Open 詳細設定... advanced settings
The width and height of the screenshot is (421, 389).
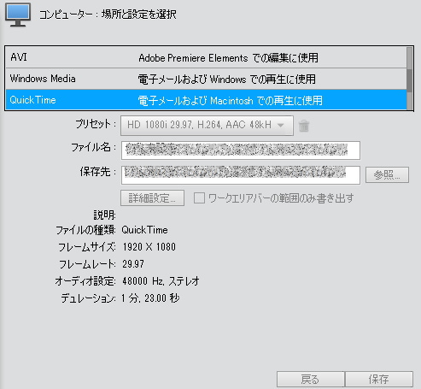[152, 197]
